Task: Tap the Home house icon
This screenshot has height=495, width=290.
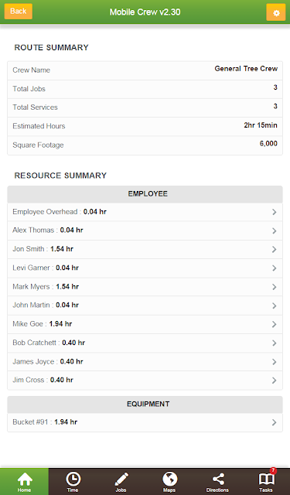Action: tap(25, 479)
